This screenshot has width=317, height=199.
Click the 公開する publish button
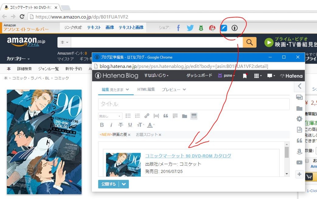pyautogui.click(x=109, y=184)
